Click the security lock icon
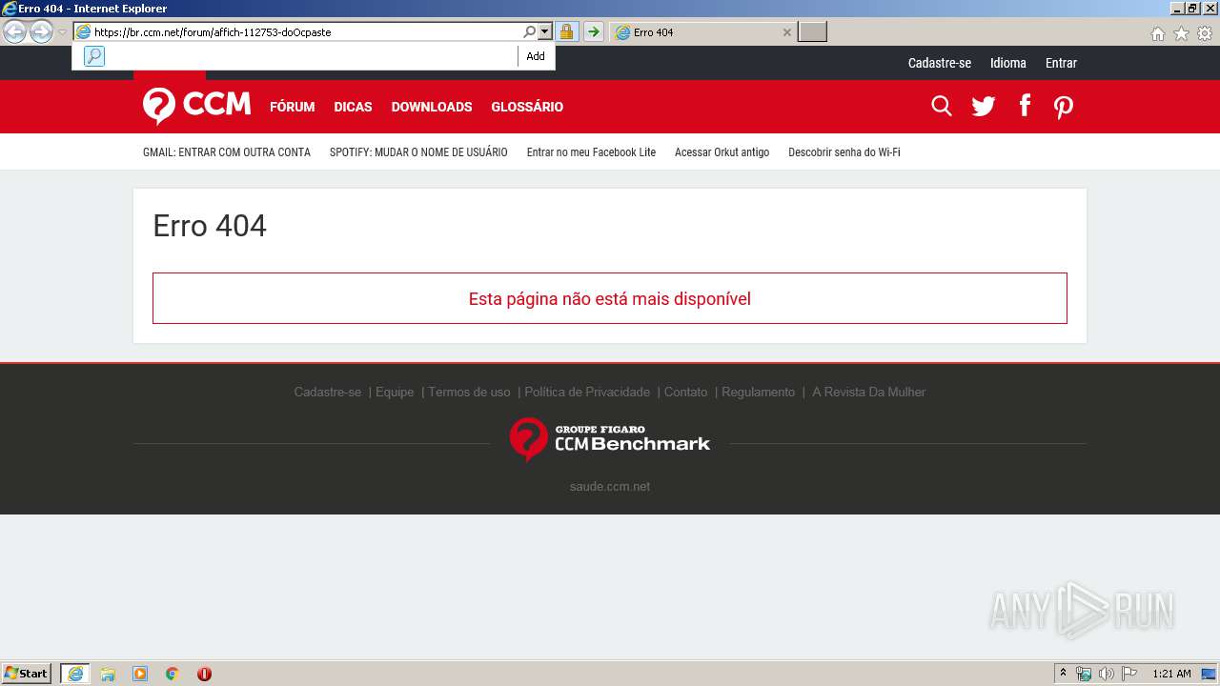 (566, 32)
